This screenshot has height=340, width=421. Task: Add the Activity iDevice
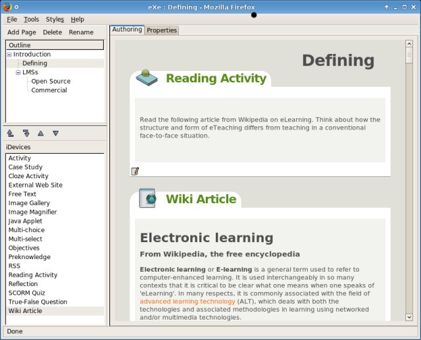pos(55,158)
